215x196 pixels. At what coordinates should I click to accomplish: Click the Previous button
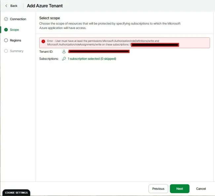(x=158, y=189)
